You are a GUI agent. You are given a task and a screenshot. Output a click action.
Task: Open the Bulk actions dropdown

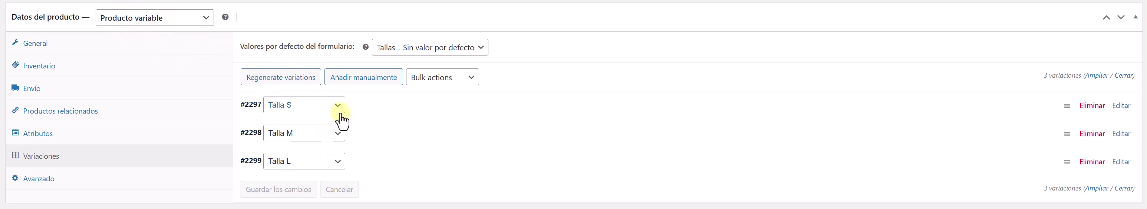tap(442, 77)
